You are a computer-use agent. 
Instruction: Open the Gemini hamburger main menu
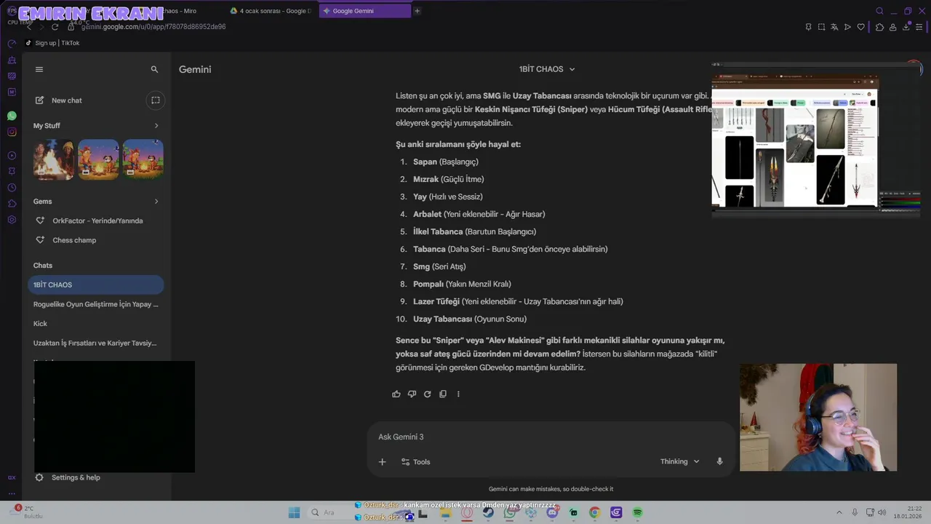39,69
